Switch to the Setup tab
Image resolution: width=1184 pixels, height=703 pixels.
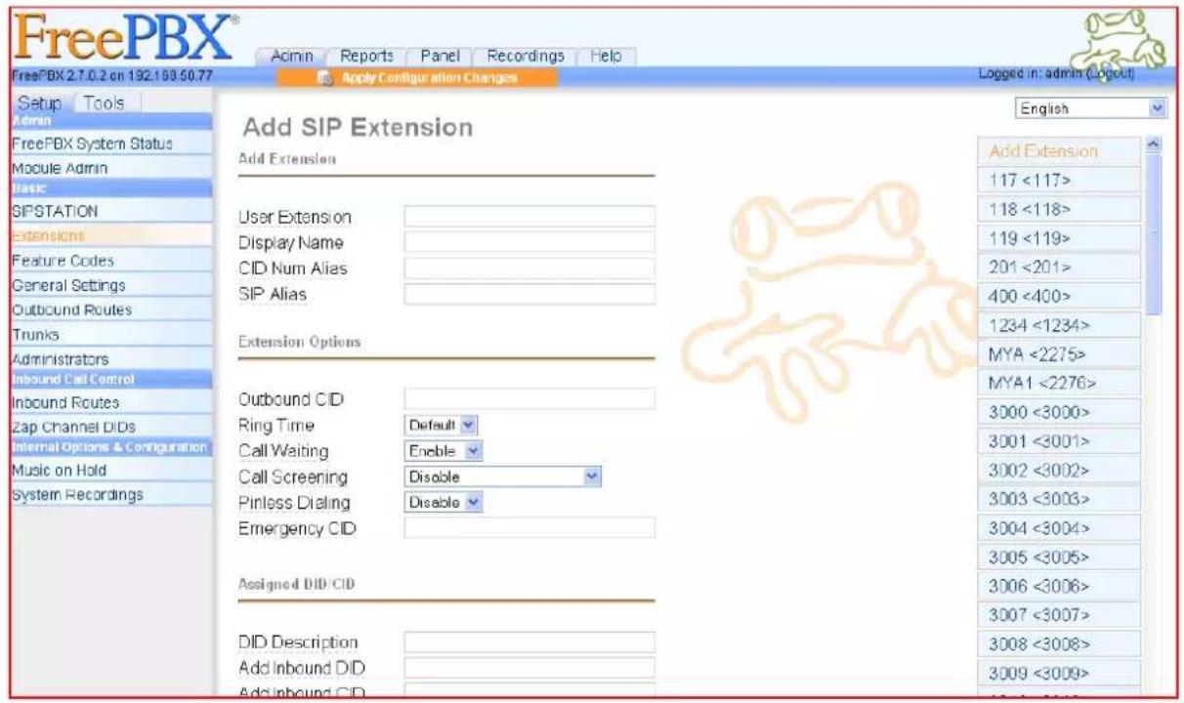(38, 102)
